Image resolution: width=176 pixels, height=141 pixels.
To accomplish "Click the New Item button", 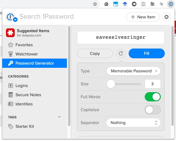I will pos(143,17).
